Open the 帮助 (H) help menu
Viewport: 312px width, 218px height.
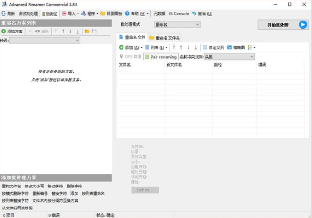click(137, 14)
